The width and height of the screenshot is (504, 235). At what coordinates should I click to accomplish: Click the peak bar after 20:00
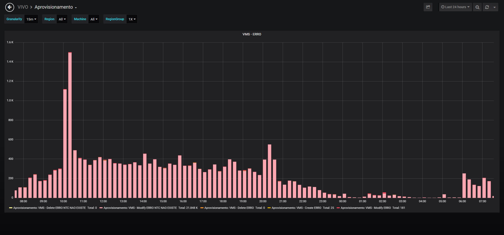pos(269,171)
